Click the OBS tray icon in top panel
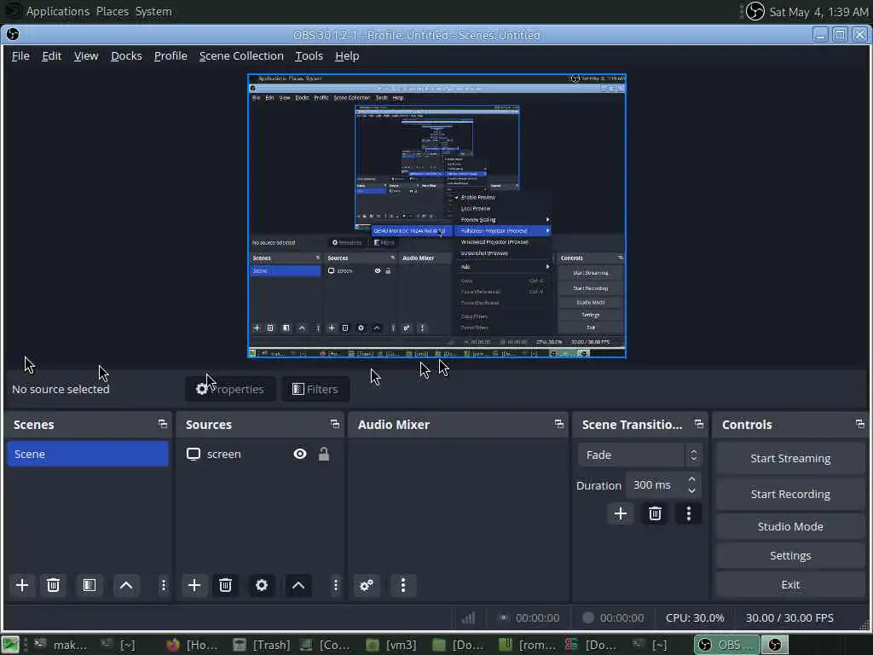The image size is (873, 655). (x=754, y=11)
